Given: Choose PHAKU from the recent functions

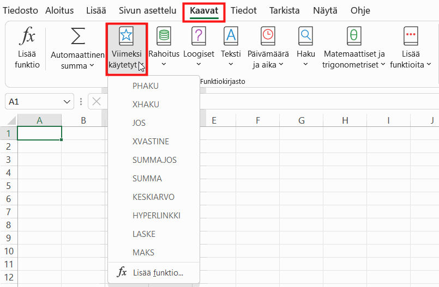Looking at the screenshot, I should click(154, 86).
